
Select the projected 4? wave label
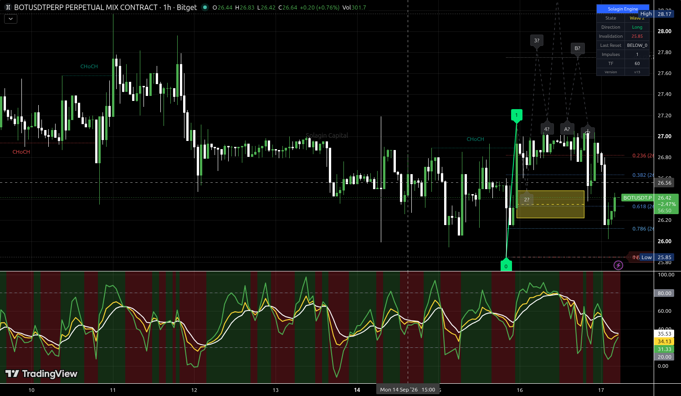[x=547, y=129]
